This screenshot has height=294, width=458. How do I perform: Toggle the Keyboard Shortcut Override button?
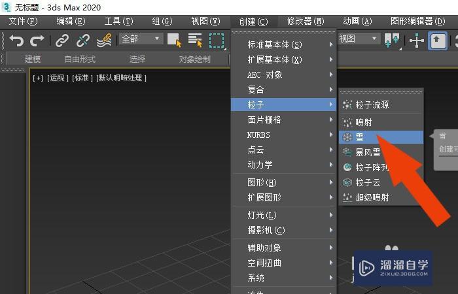[437, 41]
